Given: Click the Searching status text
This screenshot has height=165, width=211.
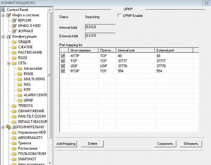Looking at the screenshot, I should 92,17.
